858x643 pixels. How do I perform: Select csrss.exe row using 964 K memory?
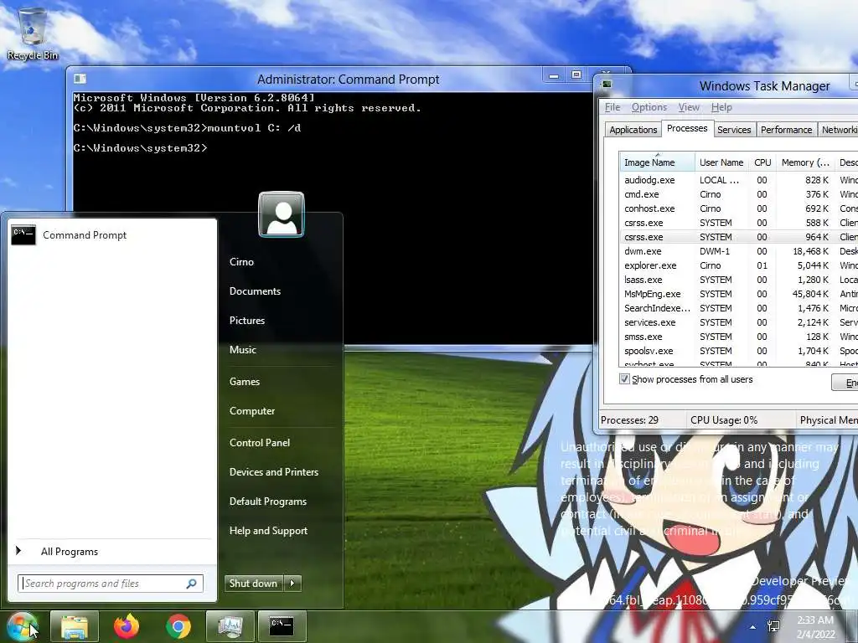[x=739, y=237]
